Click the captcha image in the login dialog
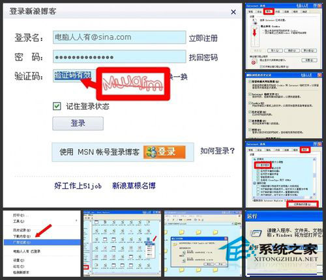326x280 pixels. point(133,84)
